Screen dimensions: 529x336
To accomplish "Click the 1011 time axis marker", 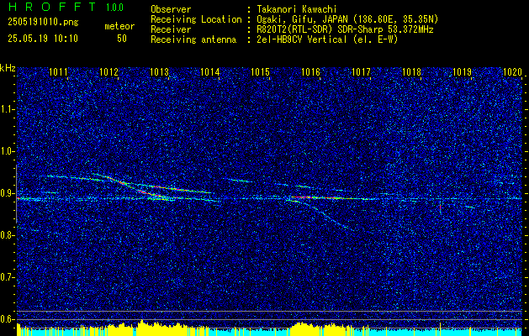I will click(58, 71).
